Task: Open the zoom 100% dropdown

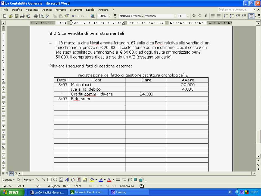Action: pos(110,16)
